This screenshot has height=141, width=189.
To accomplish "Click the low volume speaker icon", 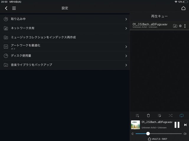I will [x=133, y=134].
